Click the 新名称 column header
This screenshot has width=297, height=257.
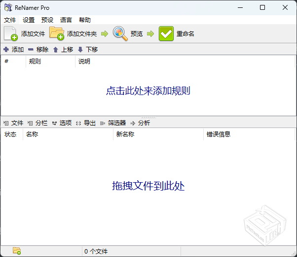click(158, 134)
